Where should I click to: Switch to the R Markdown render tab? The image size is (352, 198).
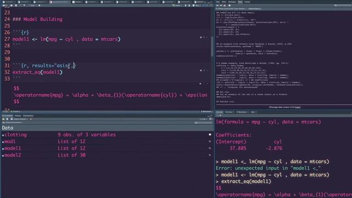tap(241, 112)
